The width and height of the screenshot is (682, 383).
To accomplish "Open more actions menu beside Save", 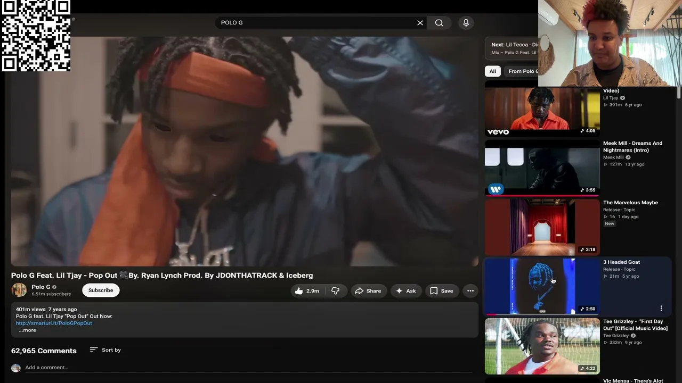I will [470, 291].
